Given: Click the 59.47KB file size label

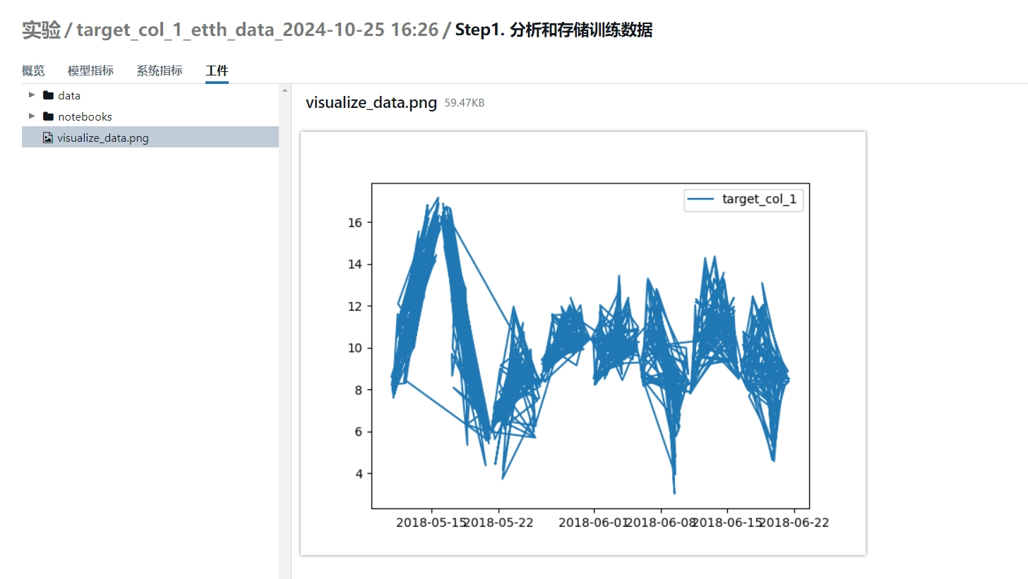Looking at the screenshot, I should coord(465,103).
